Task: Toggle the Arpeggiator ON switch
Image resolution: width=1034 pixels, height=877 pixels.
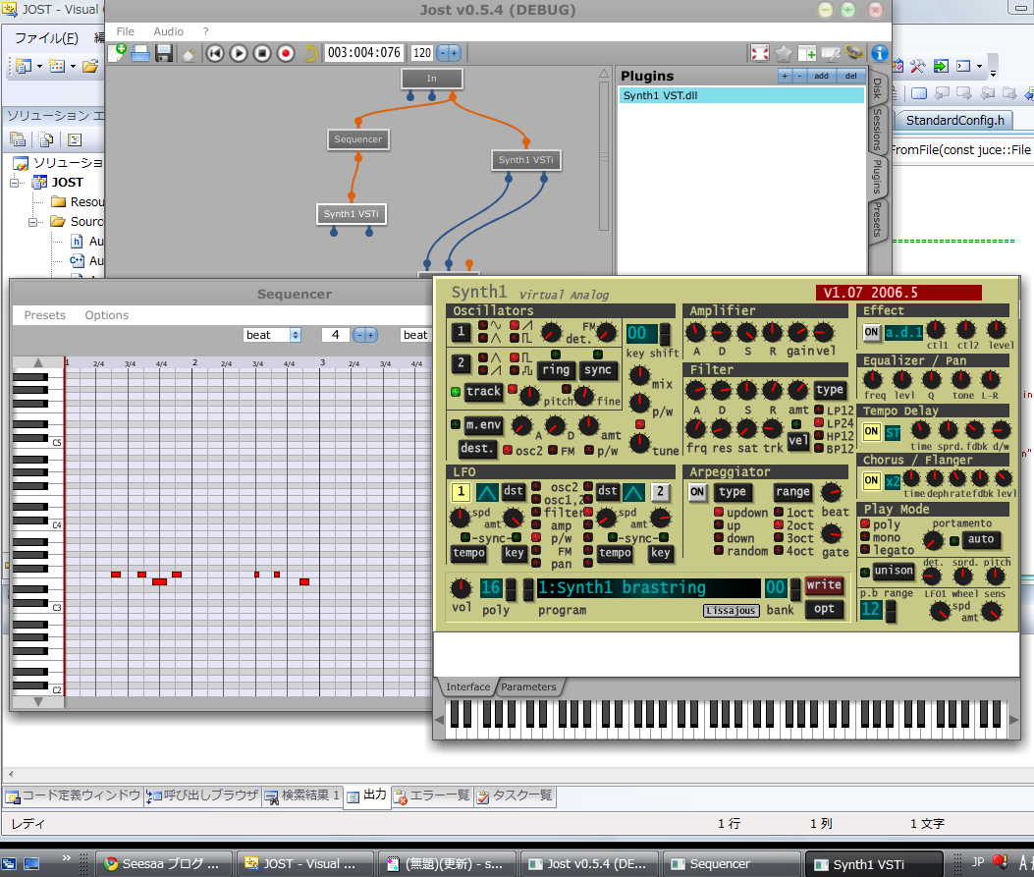Action: (697, 492)
